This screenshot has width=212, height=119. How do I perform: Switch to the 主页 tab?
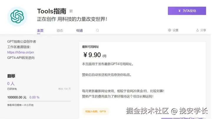pyautogui.click(x=40, y=30)
